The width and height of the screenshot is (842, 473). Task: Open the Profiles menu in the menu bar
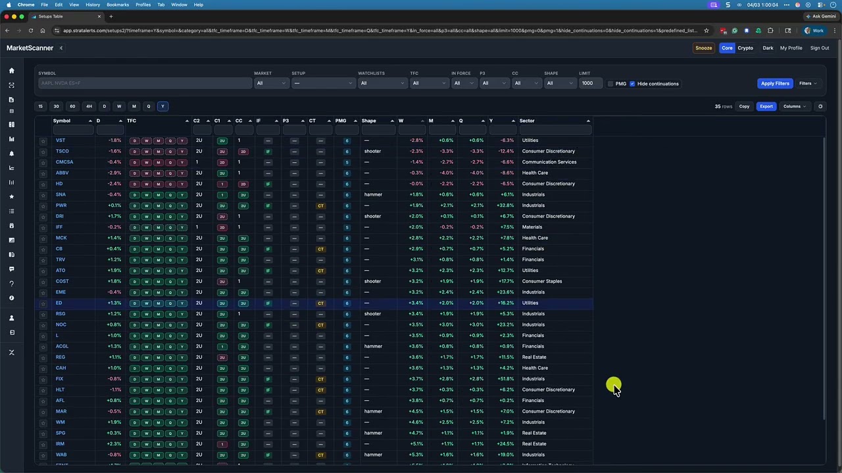143,5
